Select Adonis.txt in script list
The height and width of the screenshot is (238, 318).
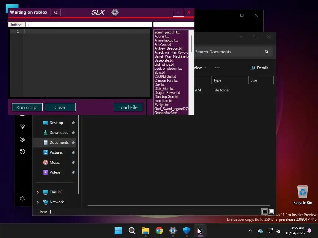[161, 36]
